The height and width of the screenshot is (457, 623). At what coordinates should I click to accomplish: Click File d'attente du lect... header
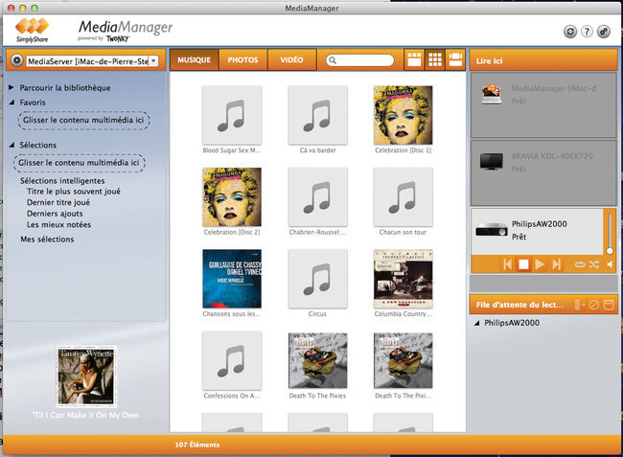(x=519, y=305)
